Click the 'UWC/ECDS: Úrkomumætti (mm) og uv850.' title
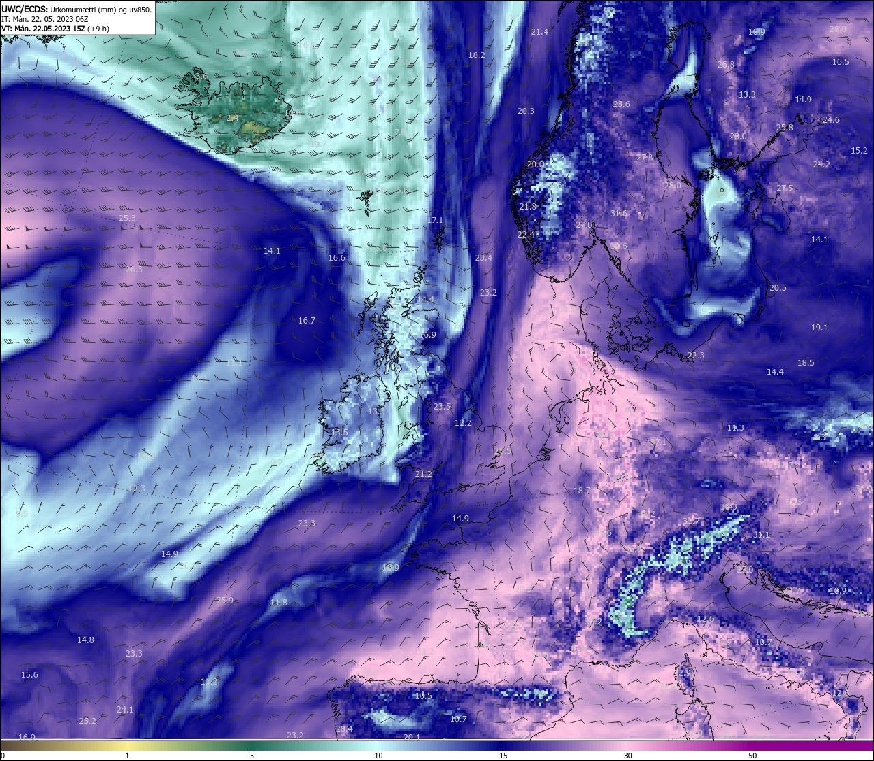The width and height of the screenshot is (874, 761). (76, 10)
